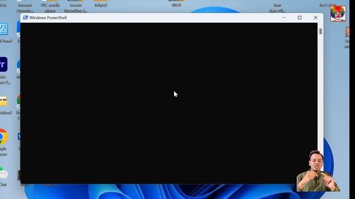Open Adobe Premiere Pro desktop shortcut
This screenshot has height=199, width=355.
[3, 65]
